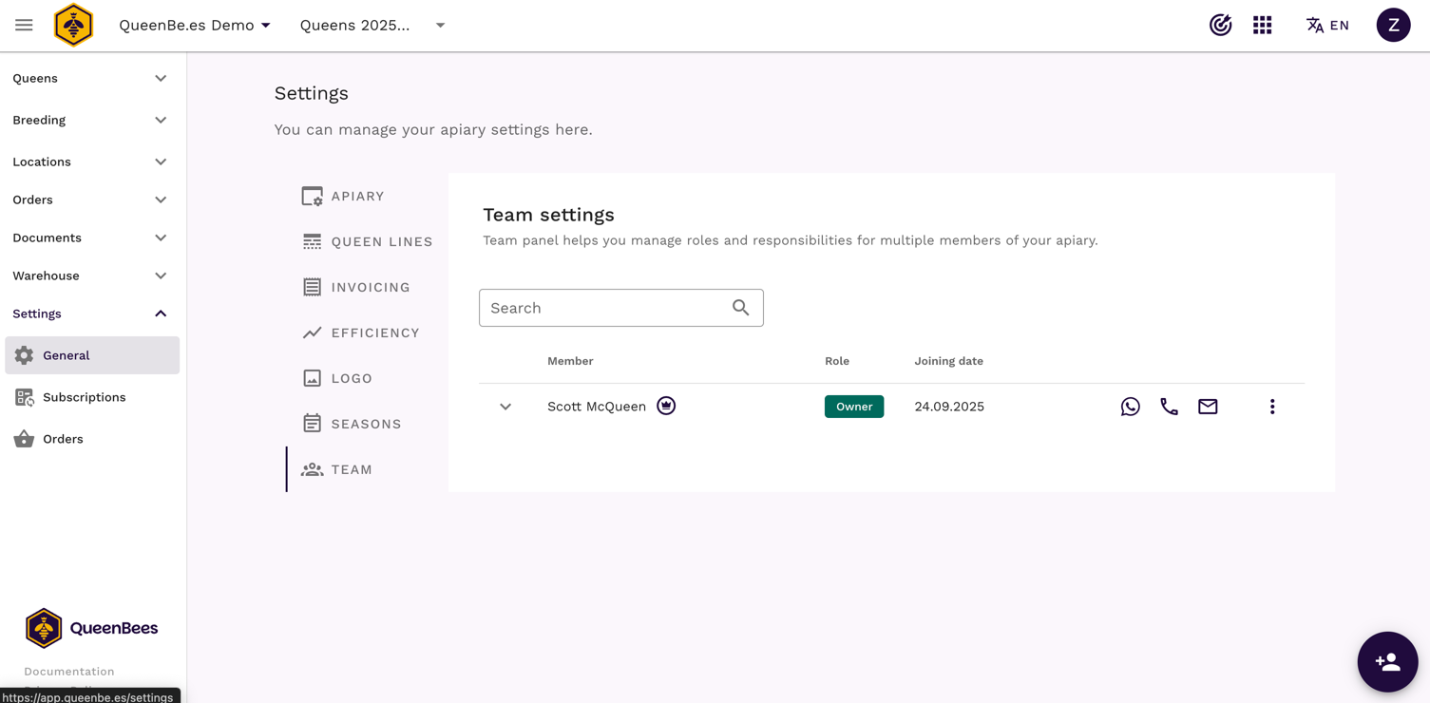Image resolution: width=1430 pixels, height=703 pixels.
Task: Open the three-dot menu for Scott McQueen
Action: 1271,407
